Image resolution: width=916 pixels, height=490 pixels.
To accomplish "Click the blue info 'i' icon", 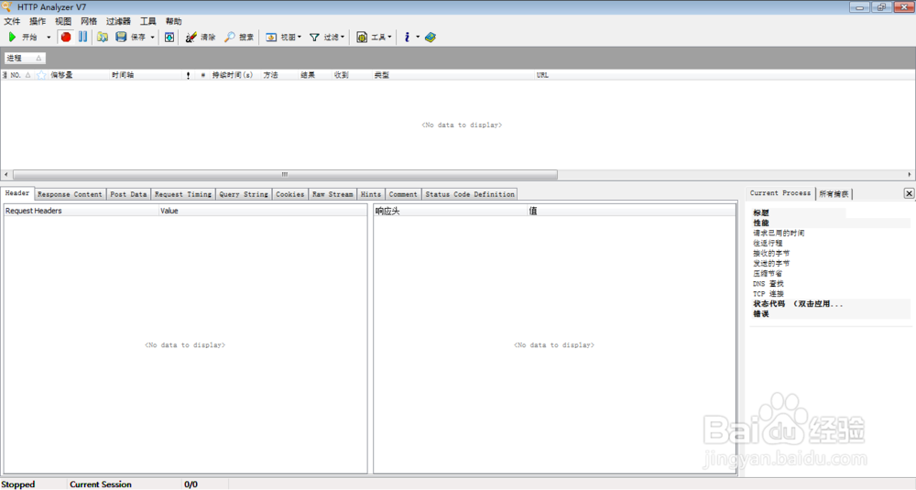I will [x=408, y=37].
